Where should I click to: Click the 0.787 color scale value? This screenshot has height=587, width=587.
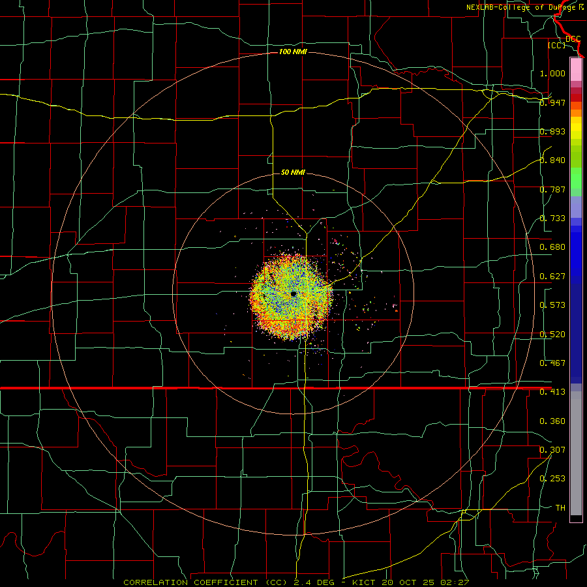[552, 189]
